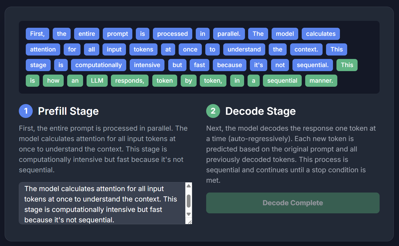Click the green "token," chip
The image size is (399, 246).
tap(213, 81)
